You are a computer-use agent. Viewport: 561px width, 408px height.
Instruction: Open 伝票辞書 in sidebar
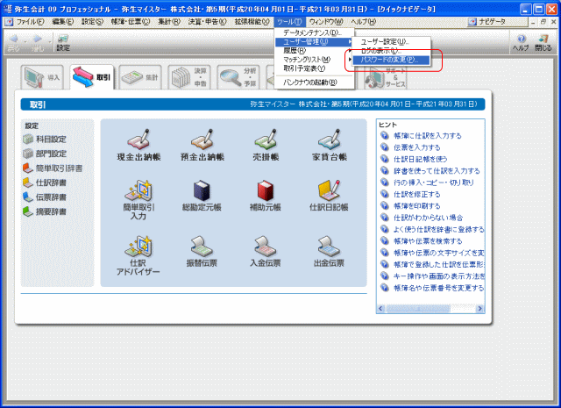[45, 197]
